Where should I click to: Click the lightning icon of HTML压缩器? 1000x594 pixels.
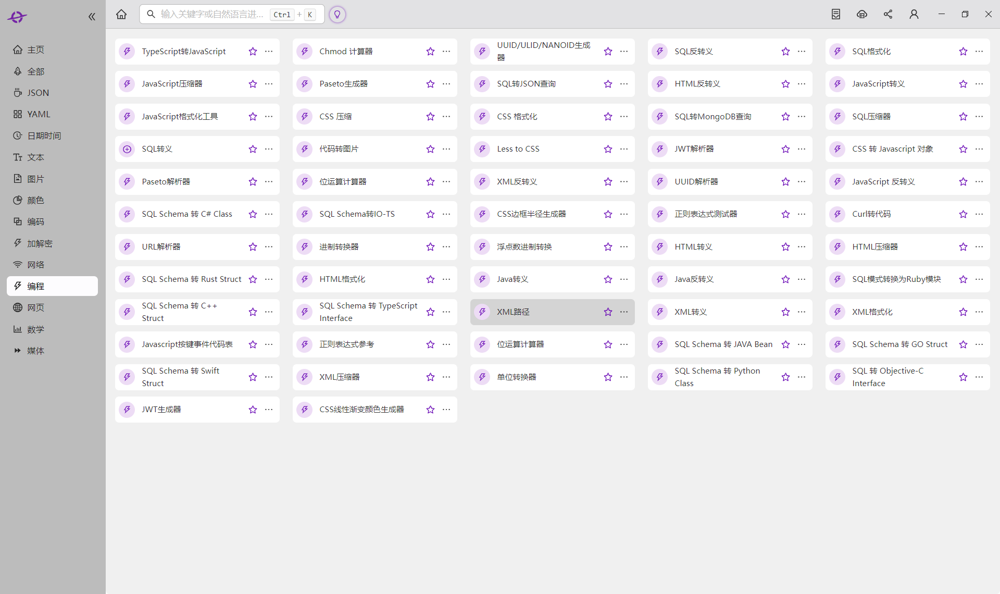pyautogui.click(x=838, y=247)
